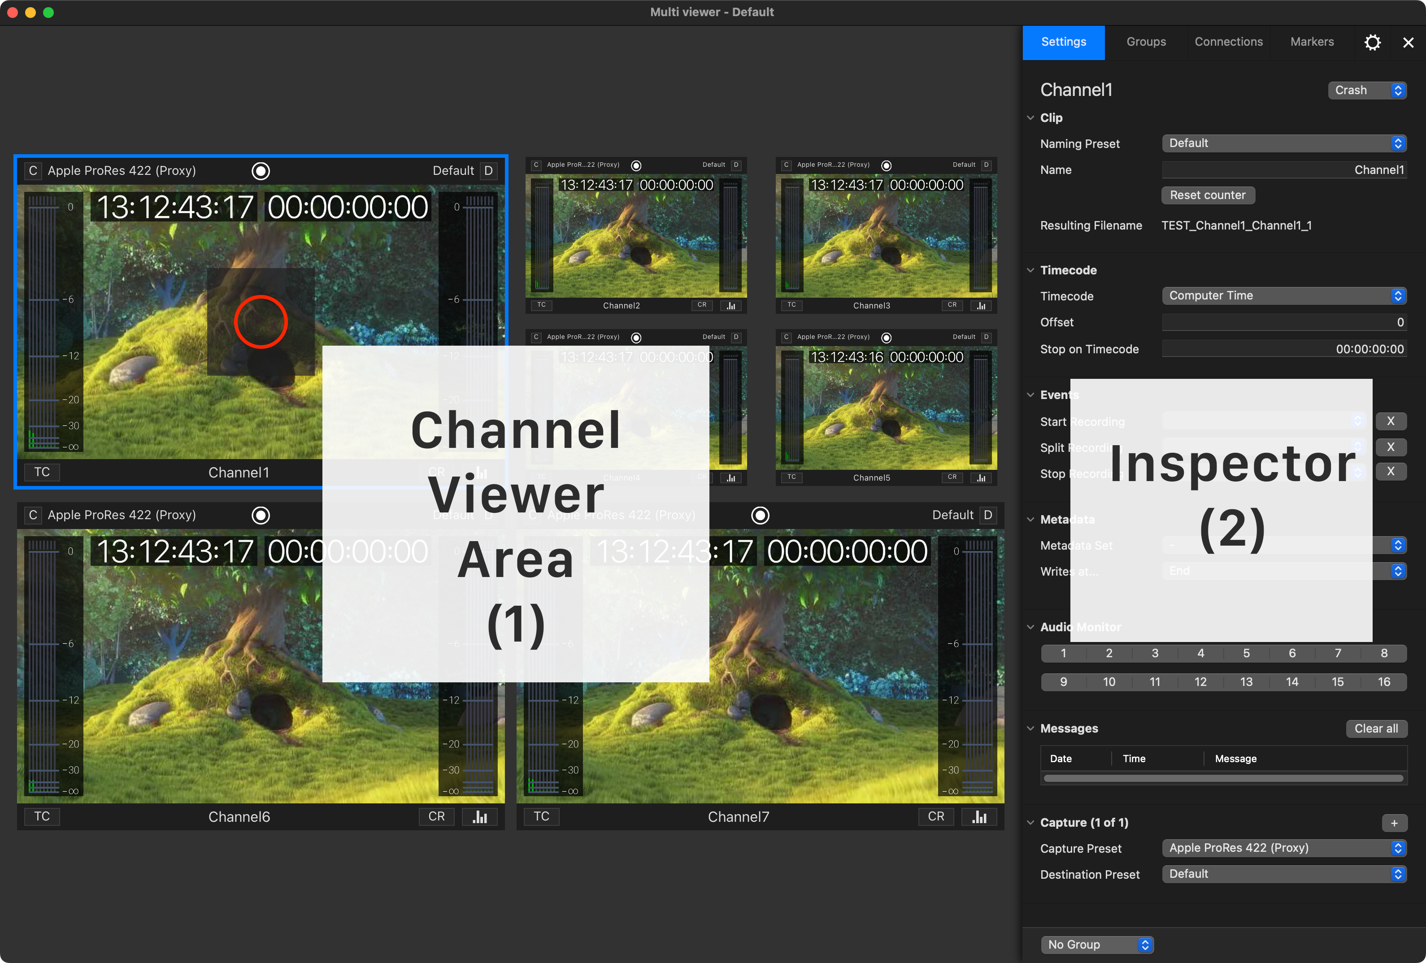Click the Reset counter button
Image resolution: width=1426 pixels, height=963 pixels.
tap(1208, 195)
